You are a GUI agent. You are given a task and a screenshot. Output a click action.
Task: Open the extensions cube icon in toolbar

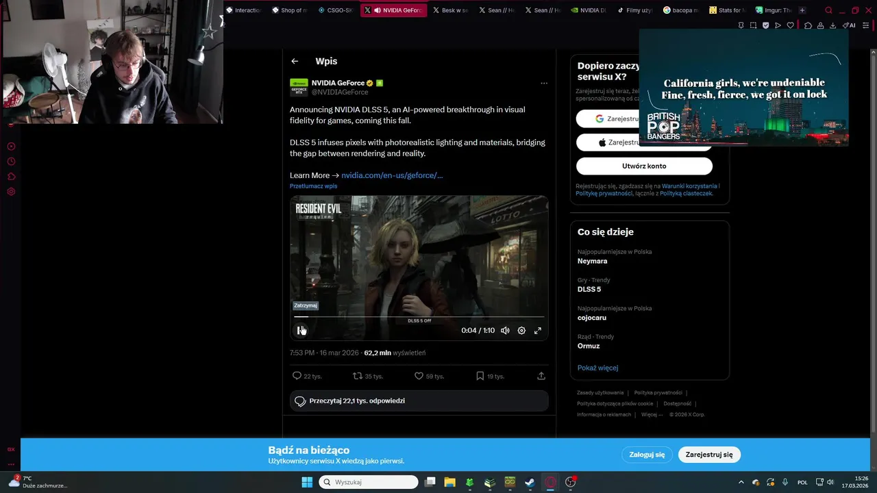(808, 25)
